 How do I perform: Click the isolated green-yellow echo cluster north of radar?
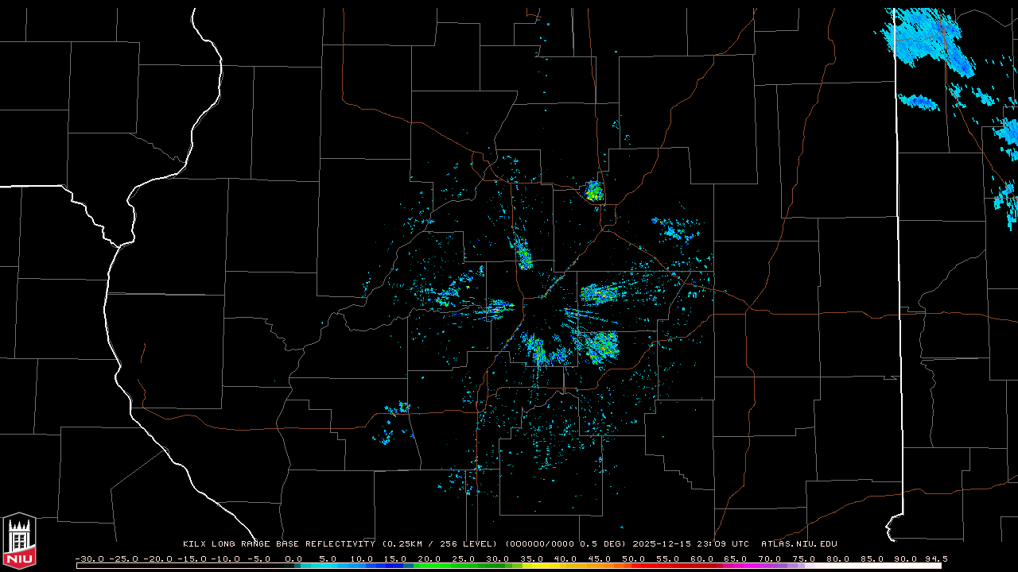[x=593, y=191]
